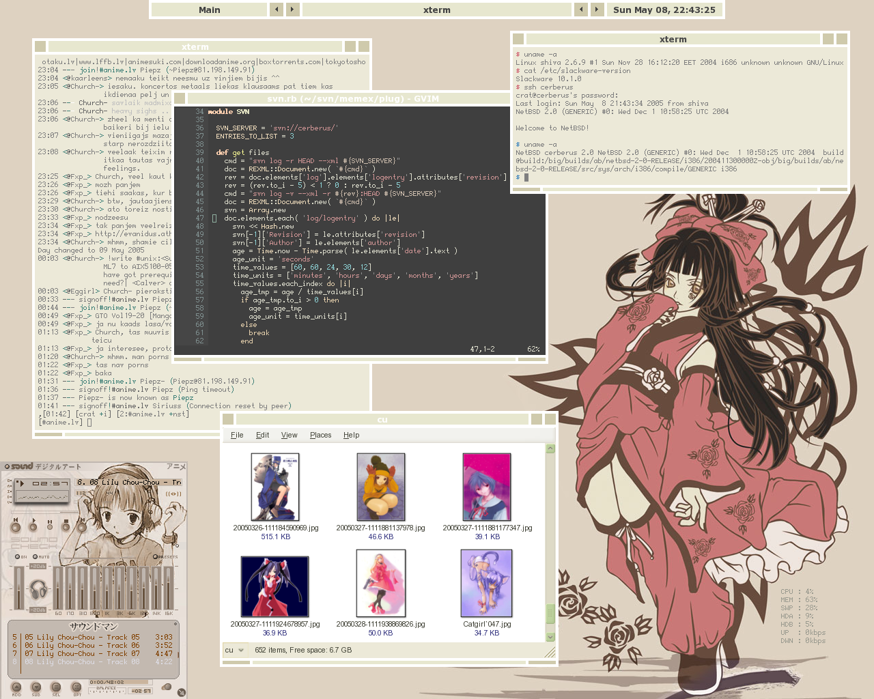The width and height of the screenshot is (874, 699).
Task: Click the left xterm IRC window title bar
Action: click(x=195, y=46)
